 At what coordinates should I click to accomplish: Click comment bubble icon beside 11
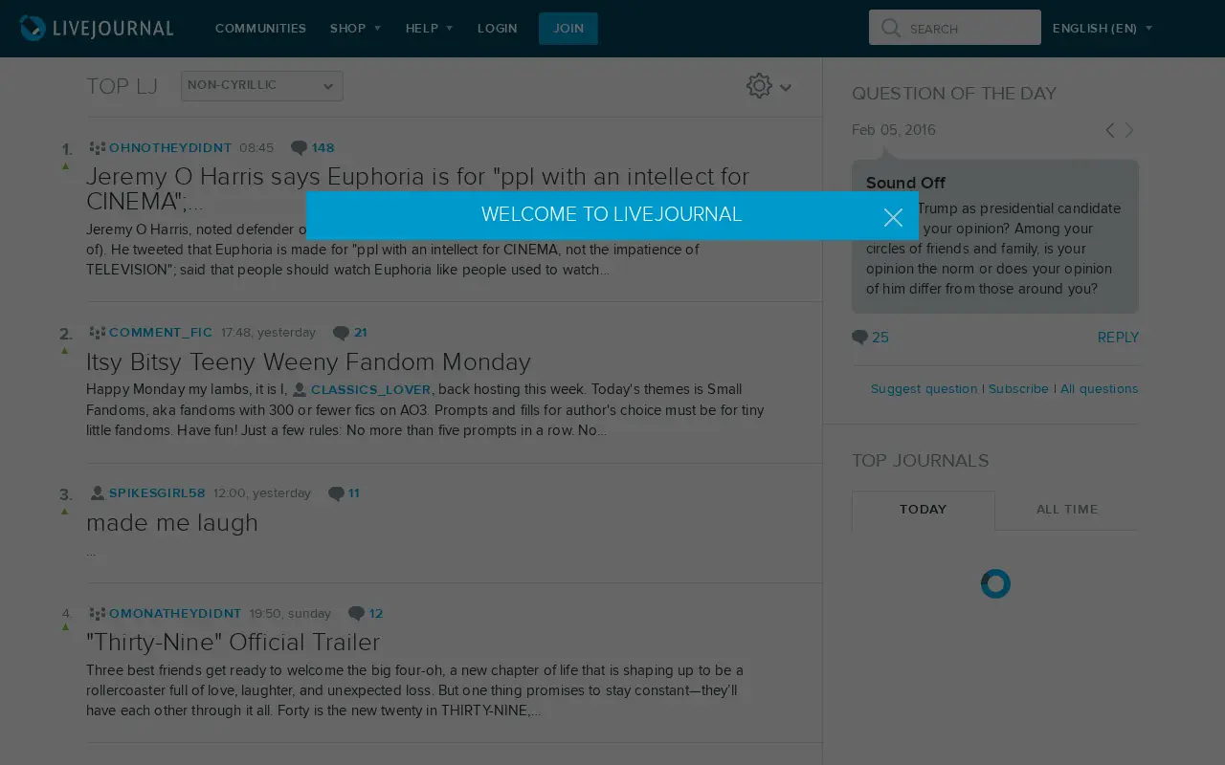point(336,493)
